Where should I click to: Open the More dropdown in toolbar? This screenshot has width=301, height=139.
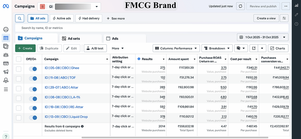[x=118, y=48]
